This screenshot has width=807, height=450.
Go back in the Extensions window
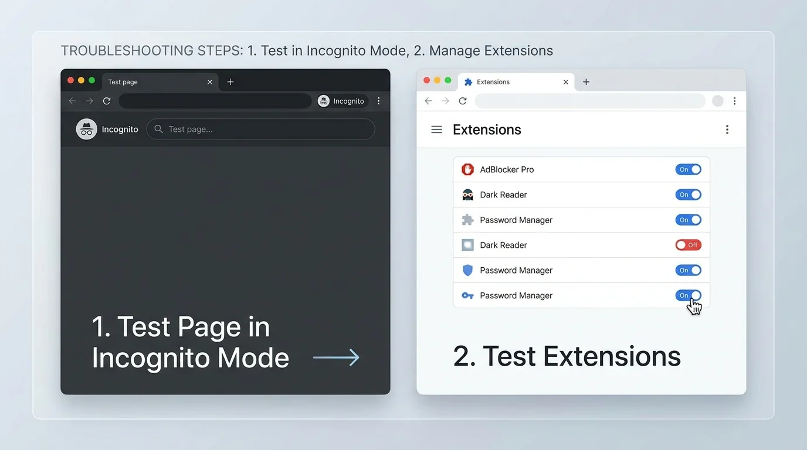[x=429, y=101]
